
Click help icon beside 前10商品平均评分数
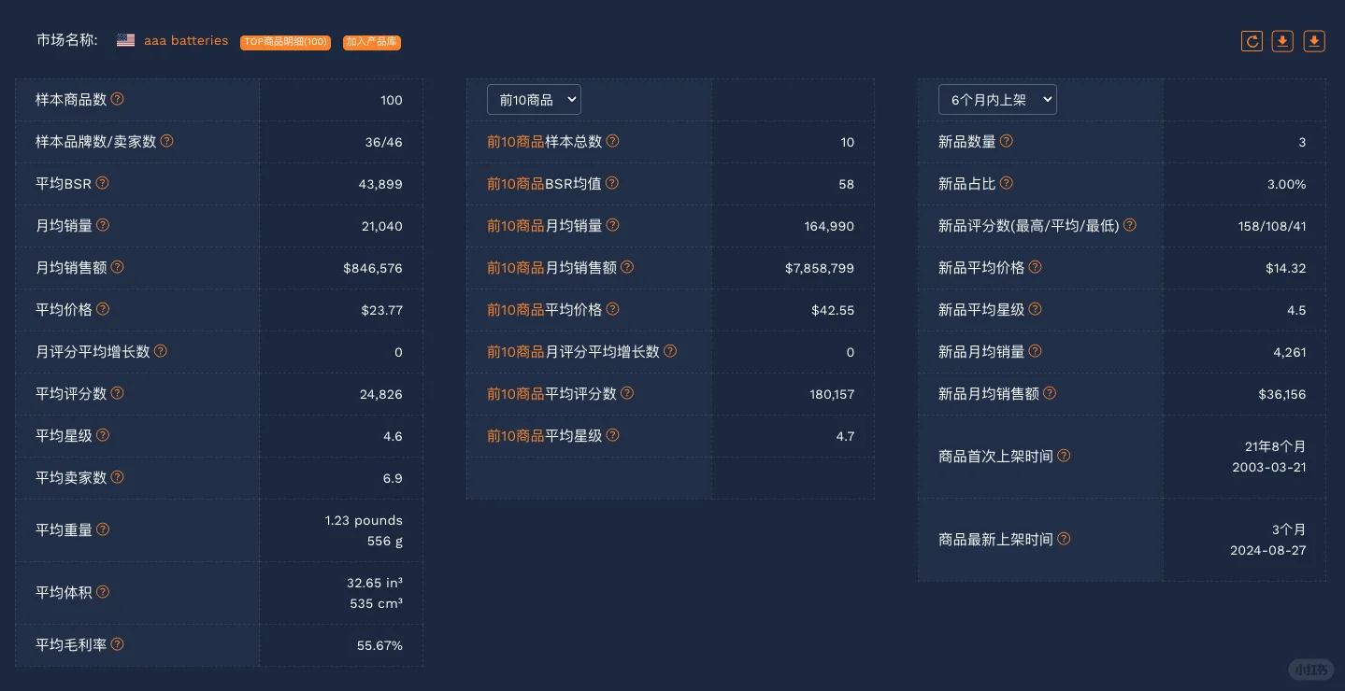(627, 393)
